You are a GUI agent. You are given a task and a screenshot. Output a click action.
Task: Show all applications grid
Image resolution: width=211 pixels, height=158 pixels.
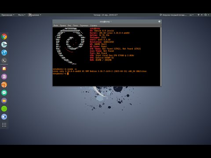(x=4, y=125)
